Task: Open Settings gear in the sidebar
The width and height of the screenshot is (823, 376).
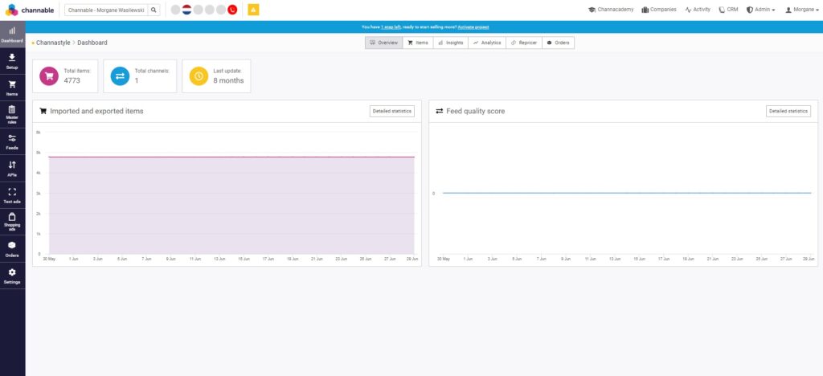Action: (12, 276)
